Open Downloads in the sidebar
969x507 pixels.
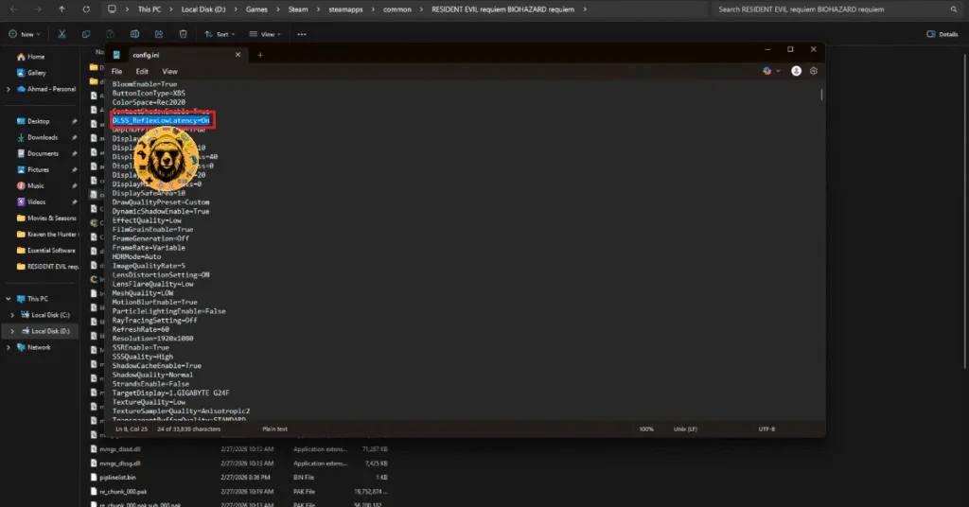coord(43,137)
